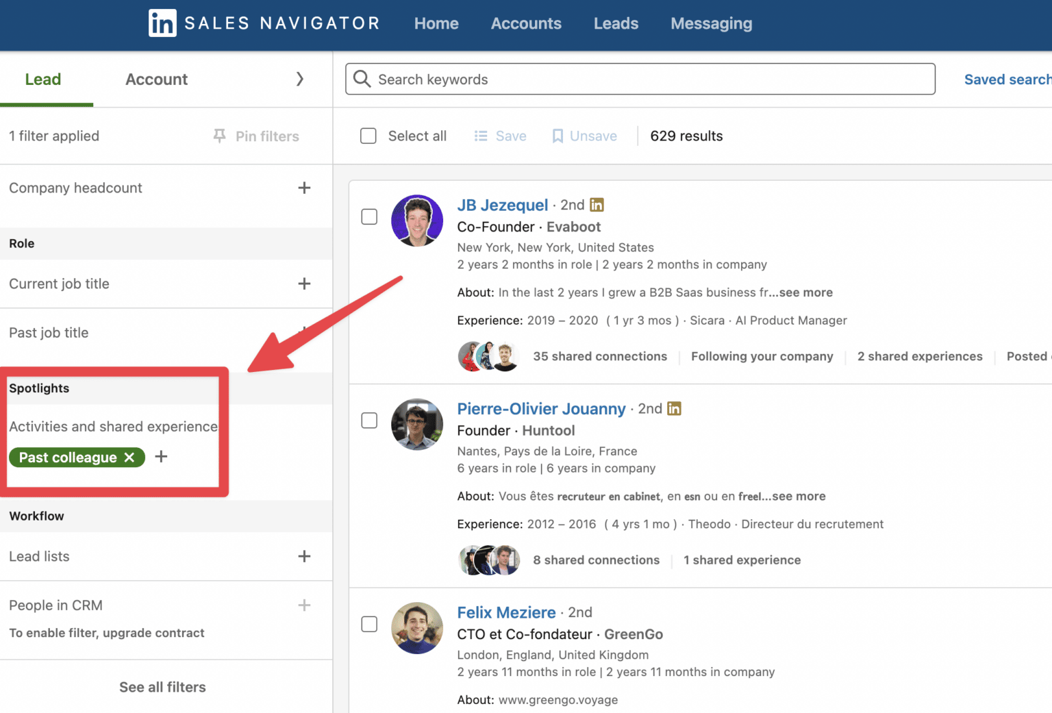
Task: Add a Company headcount filter
Action: click(x=304, y=188)
